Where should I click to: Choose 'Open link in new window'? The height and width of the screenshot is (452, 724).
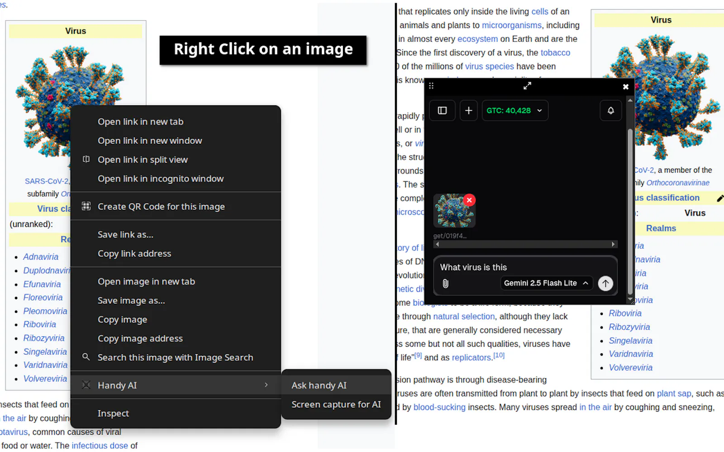[176, 141]
